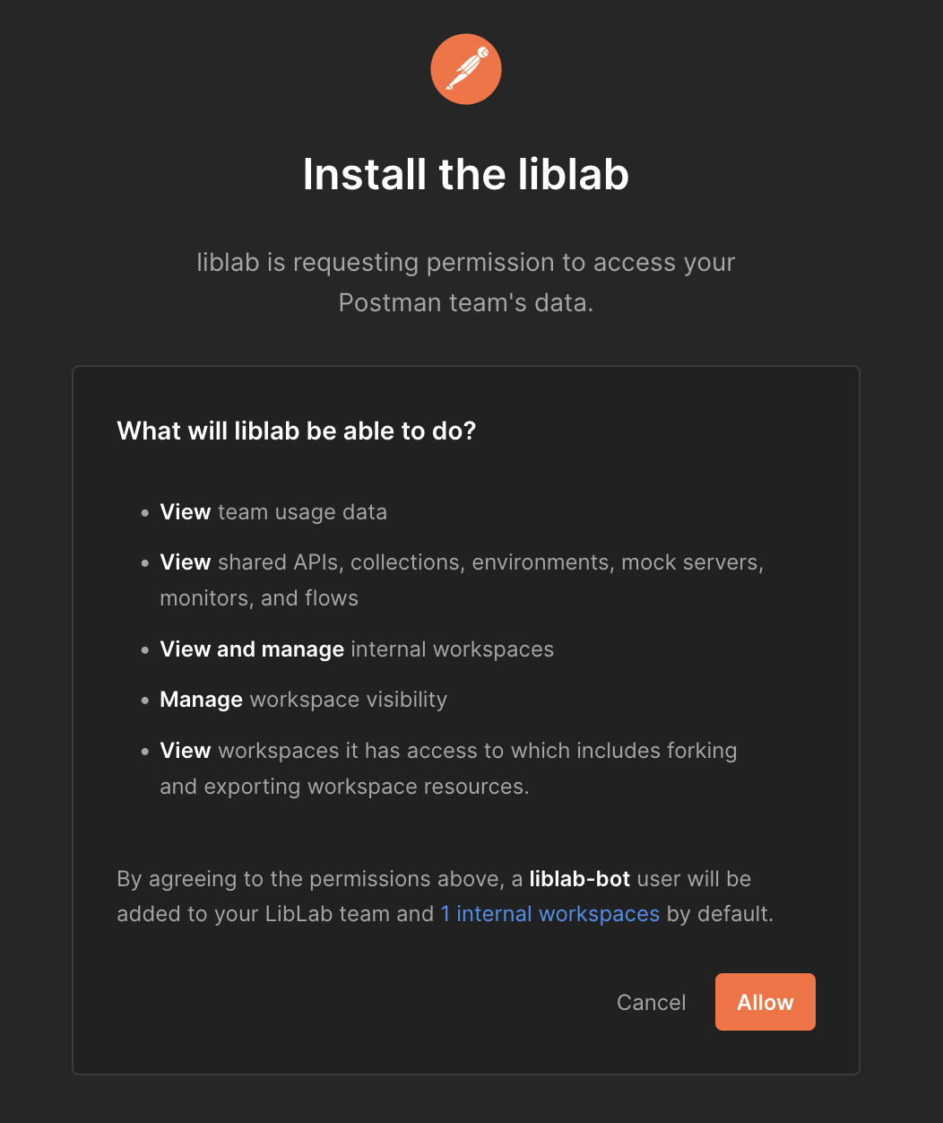Image resolution: width=943 pixels, height=1123 pixels.
Task: Click the Manage workspace visibility permission
Action: [x=303, y=700]
